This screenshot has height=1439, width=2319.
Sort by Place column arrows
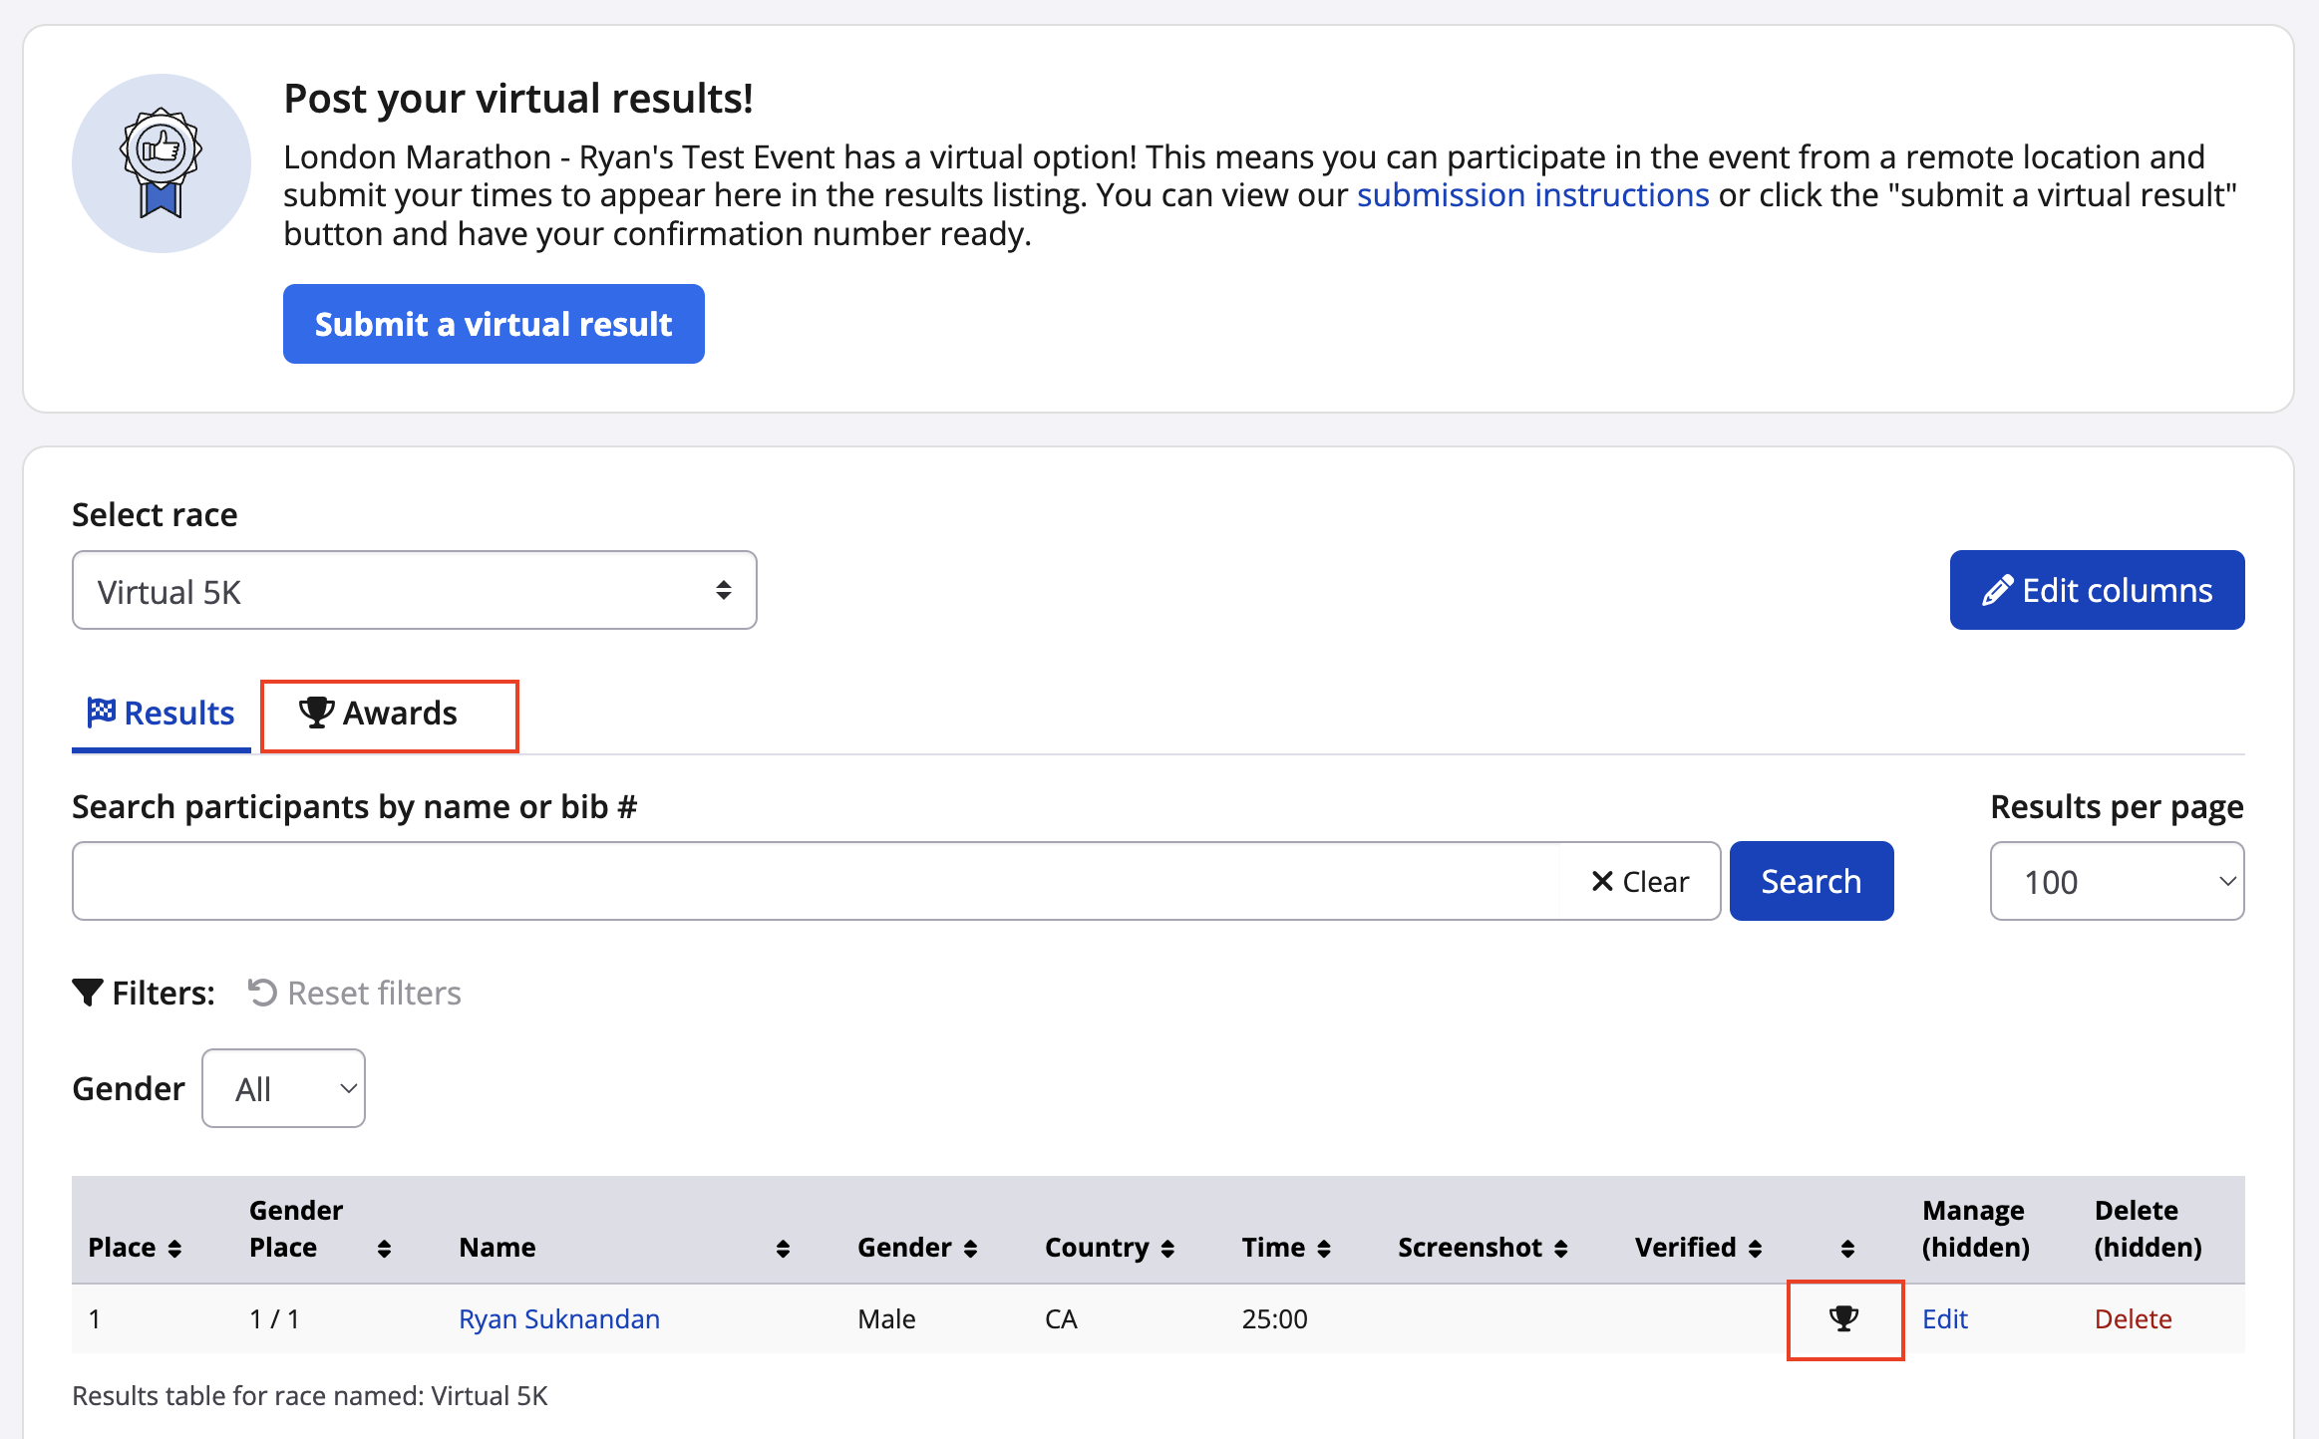point(174,1249)
